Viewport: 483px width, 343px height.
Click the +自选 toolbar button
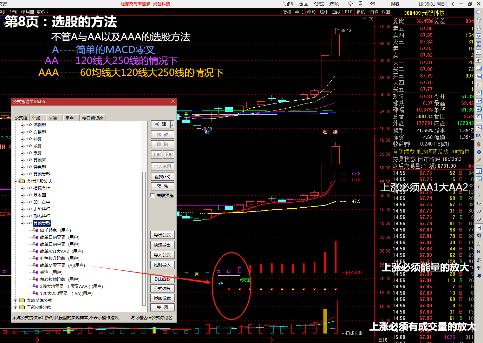(373, 12)
